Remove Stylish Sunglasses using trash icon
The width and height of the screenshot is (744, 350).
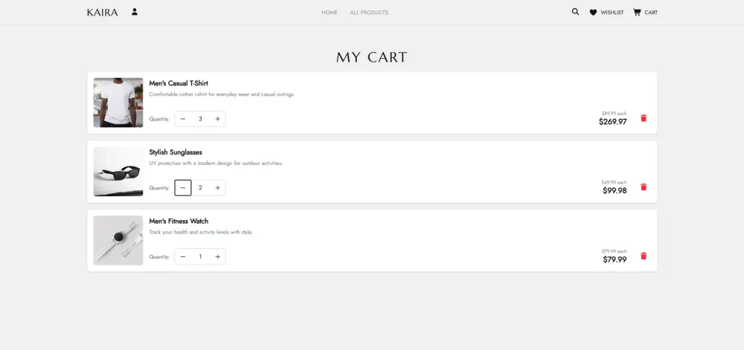pos(644,187)
